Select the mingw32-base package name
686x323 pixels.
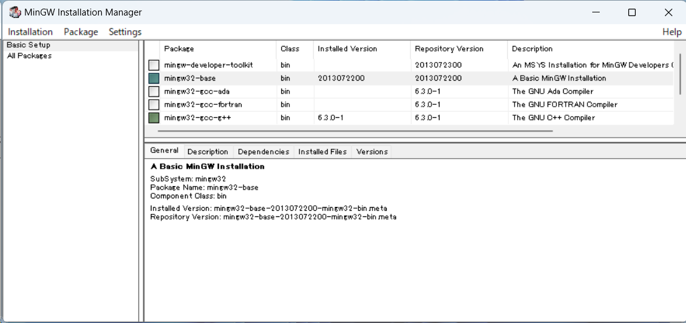tap(189, 78)
